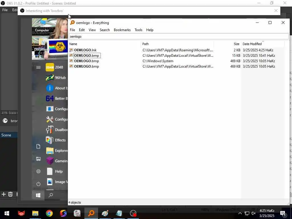This screenshot has height=219, width=292.
Task: Open the red cat-head taskbar app
Action: 21,213
